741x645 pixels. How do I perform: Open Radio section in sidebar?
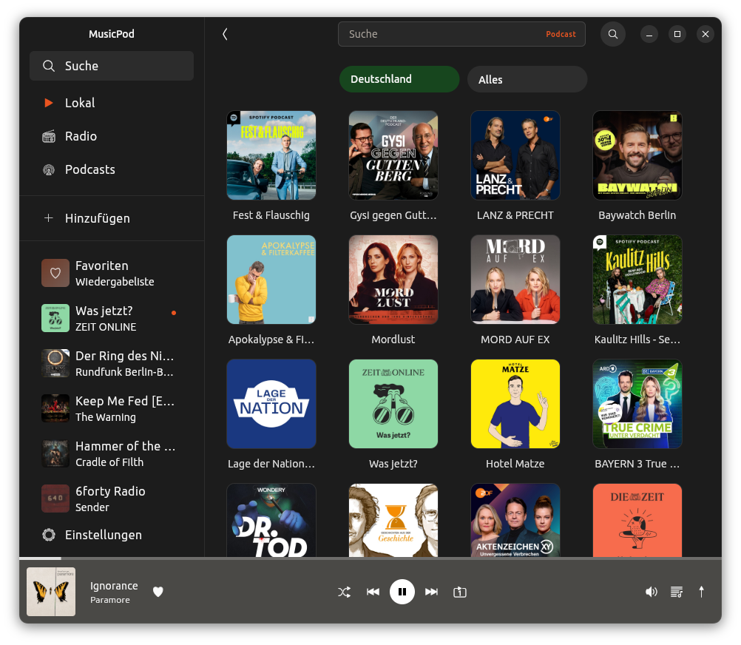(x=112, y=136)
